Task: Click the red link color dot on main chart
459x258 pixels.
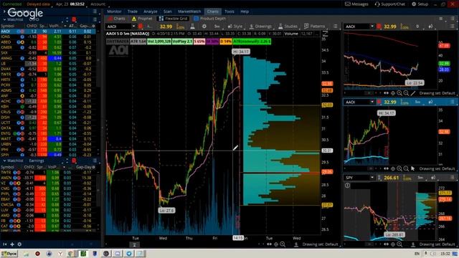Action: pos(141,27)
